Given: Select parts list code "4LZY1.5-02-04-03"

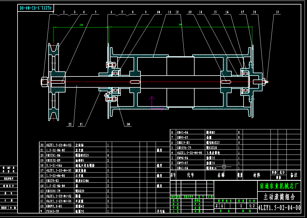Looking at the screenshot, I should pos(59,145).
